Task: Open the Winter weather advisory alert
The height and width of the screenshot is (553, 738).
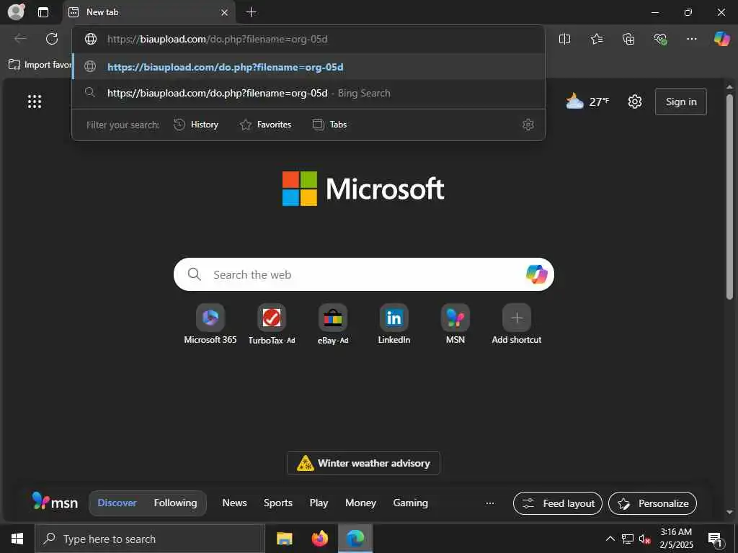Action: [363, 463]
